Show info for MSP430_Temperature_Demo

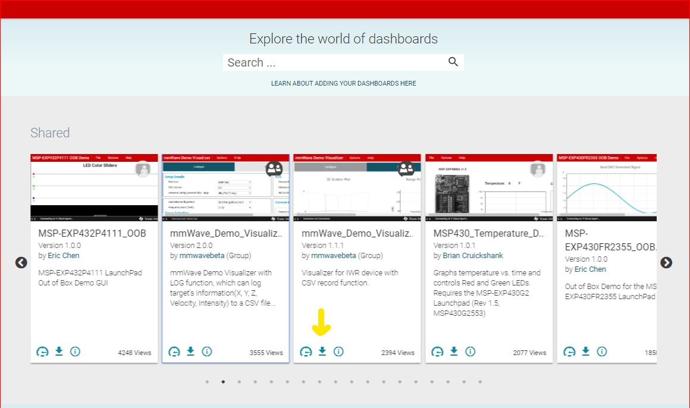(x=471, y=351)
